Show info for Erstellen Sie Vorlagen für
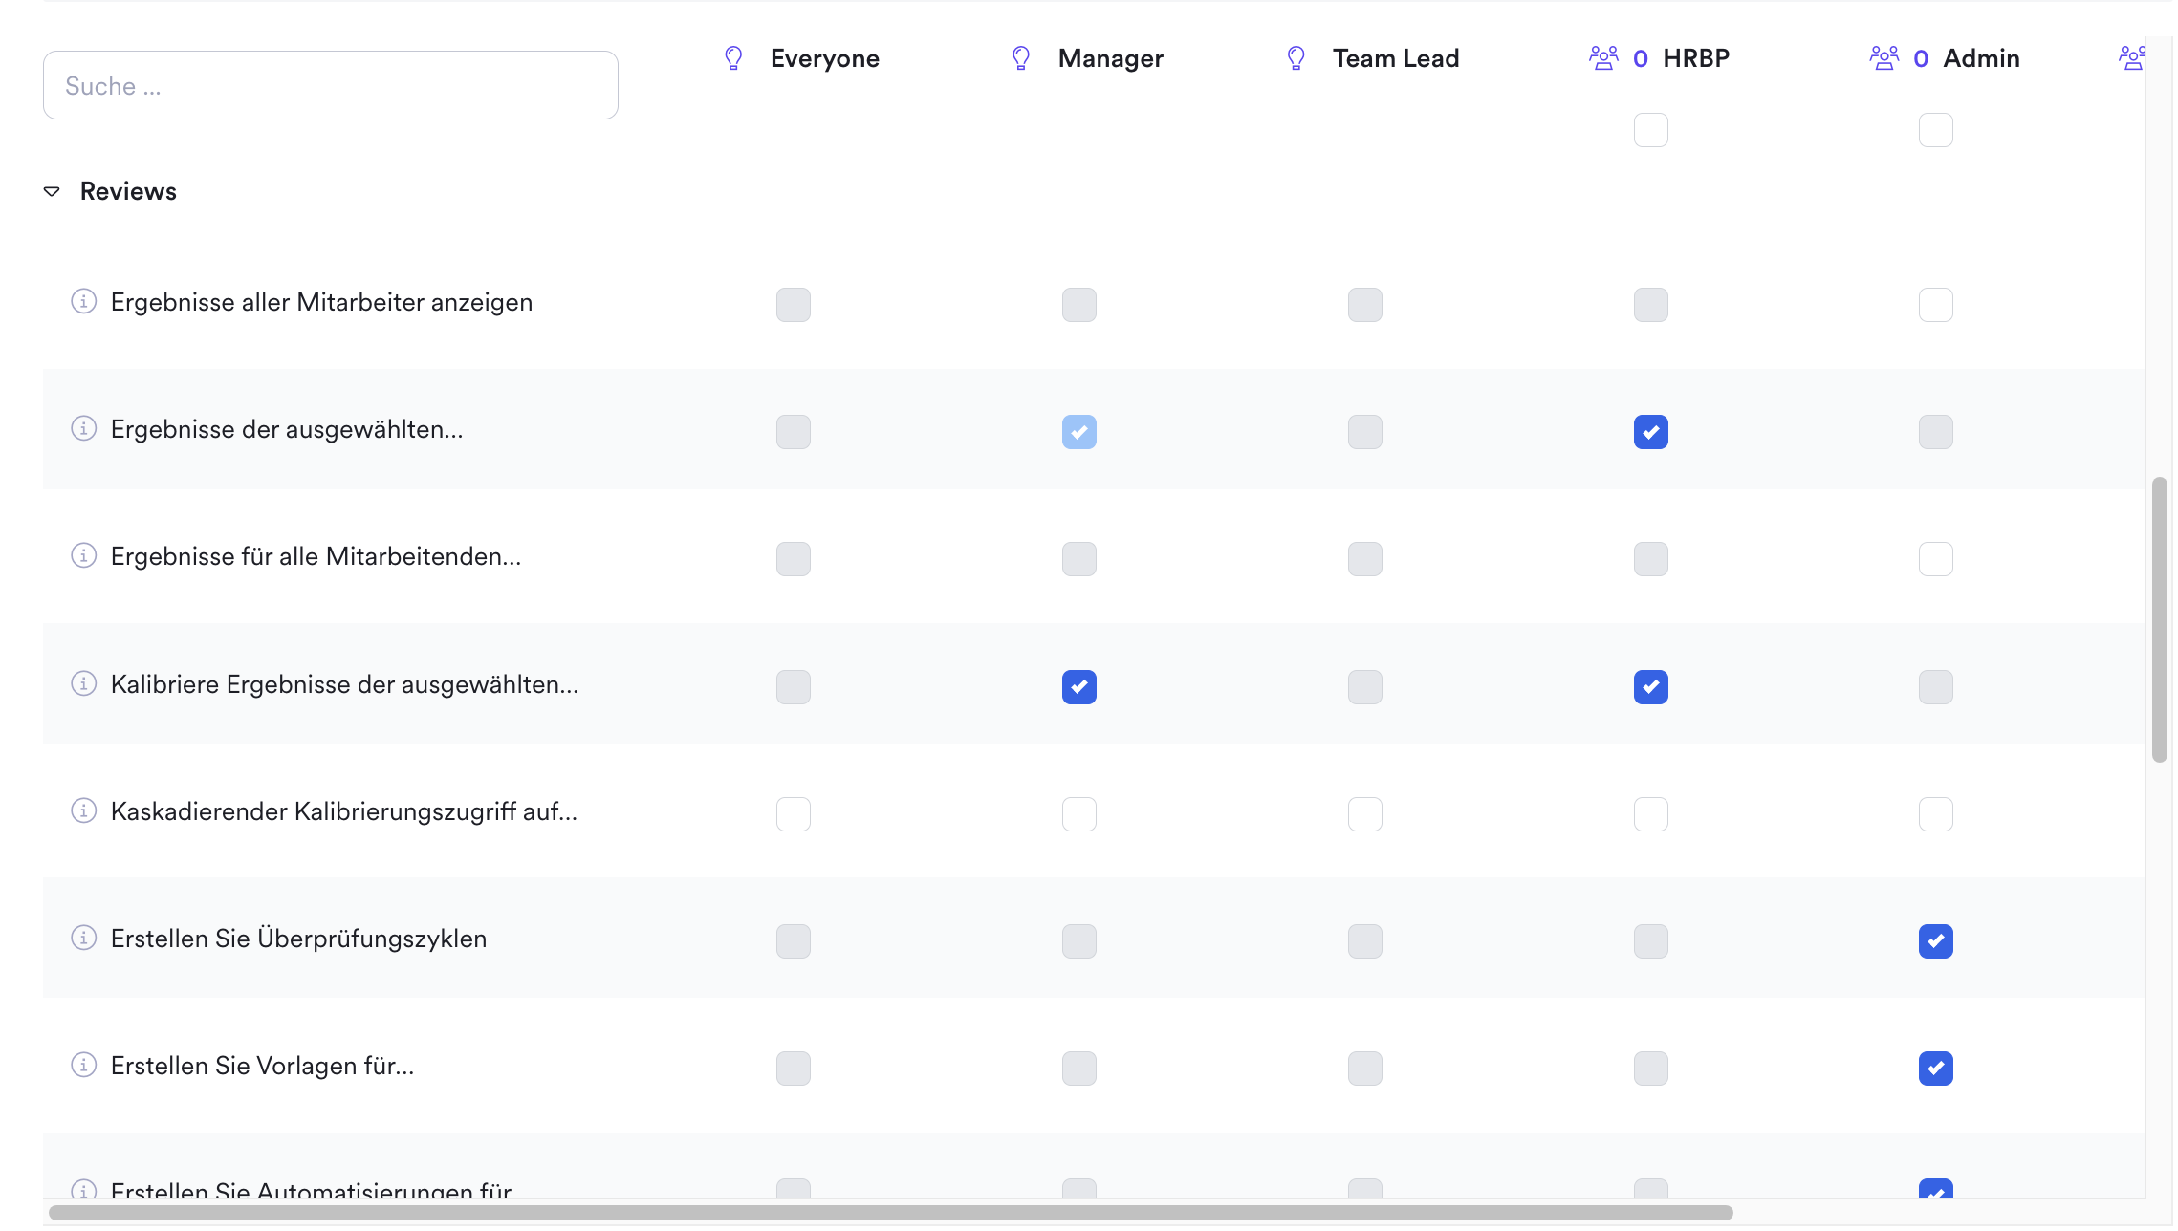Screen dimensions: 2178x1231 click(84, 1066)
